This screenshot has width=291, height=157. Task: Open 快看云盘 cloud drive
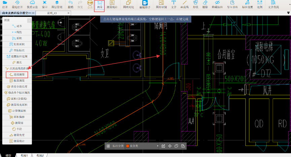32,4
